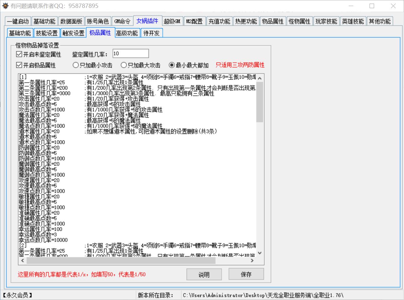
Task: Click the 准确属性几率=20 line
Action: point(39,213)
